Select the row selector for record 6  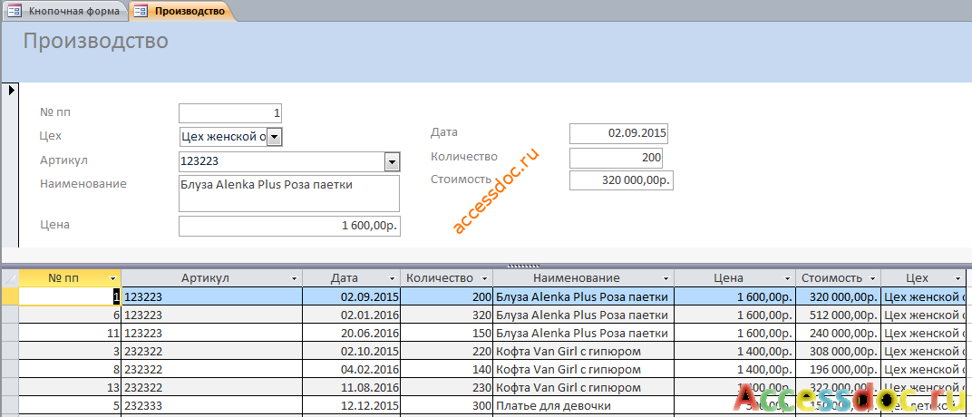(x=10, y=315)
